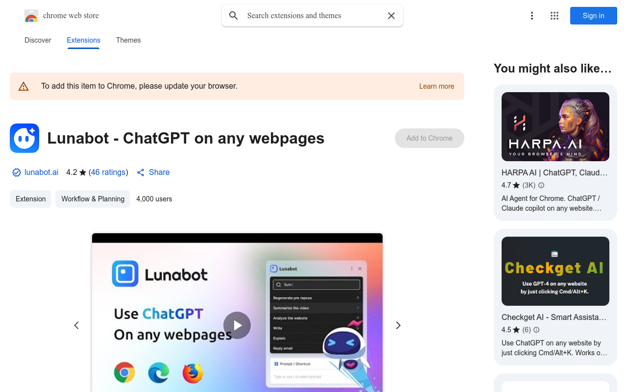
Task: Share the Lunabot extension
Action: click(x=153, y=172)
